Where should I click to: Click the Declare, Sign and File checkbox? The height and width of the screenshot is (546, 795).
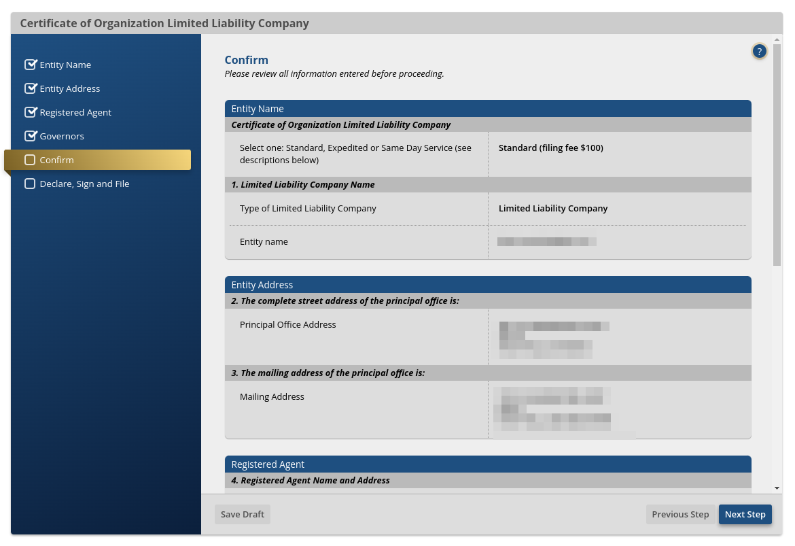30,184
